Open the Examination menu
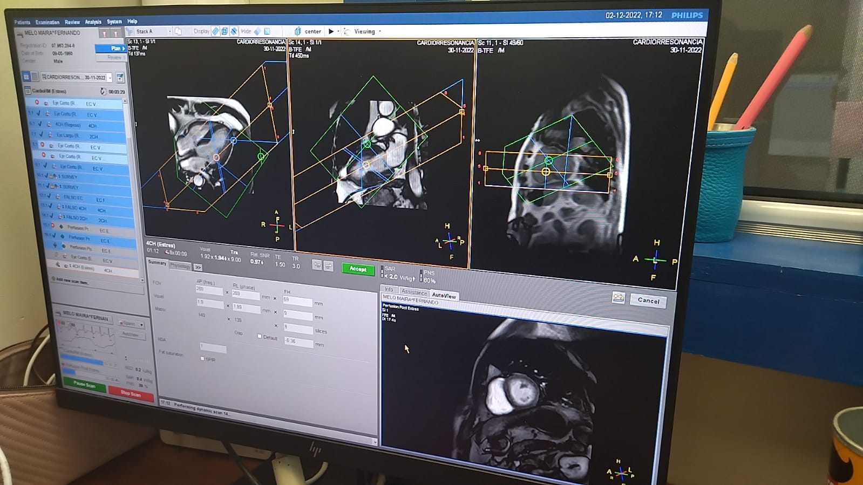Screen dimensions: 863x485 (47, 22)
